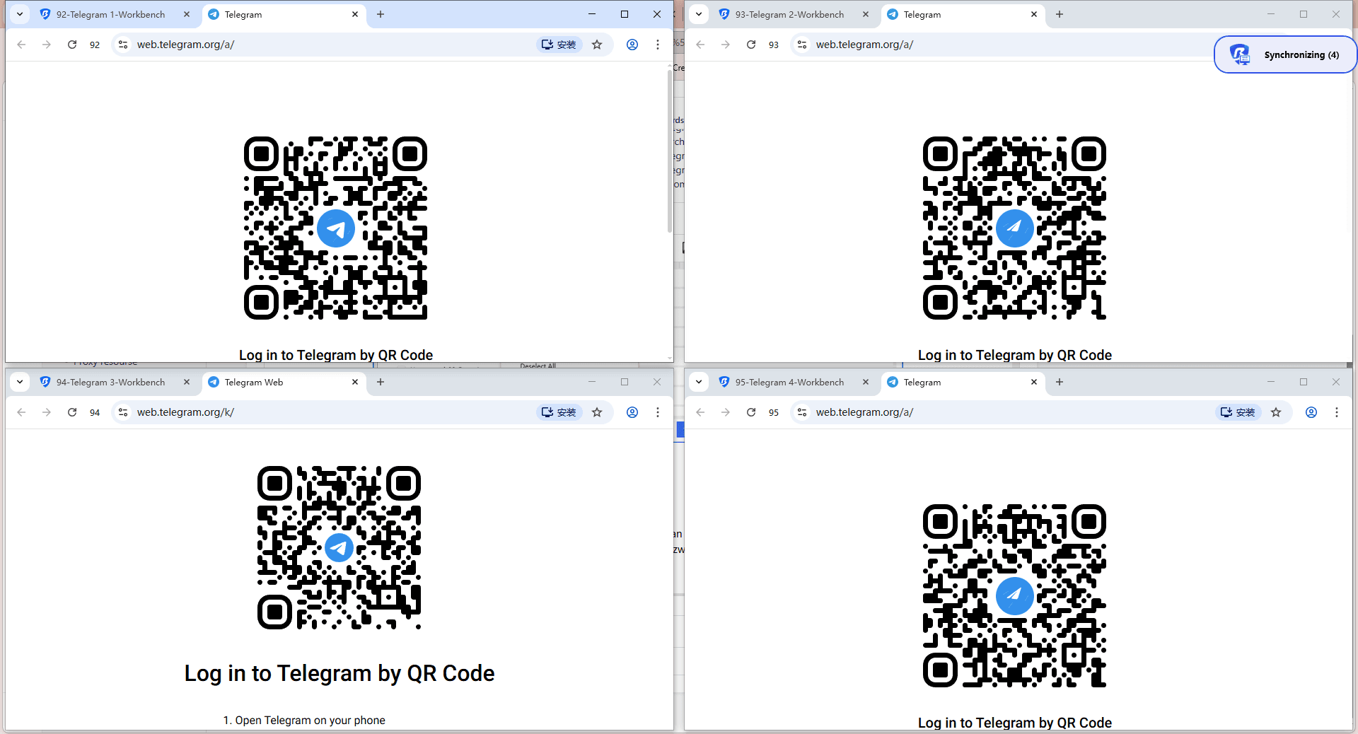This screenshot has height=734, width=1358.
Task: Open the account icon in the bottom-left window
Action: pyautogui.click(x=632, y=412)
